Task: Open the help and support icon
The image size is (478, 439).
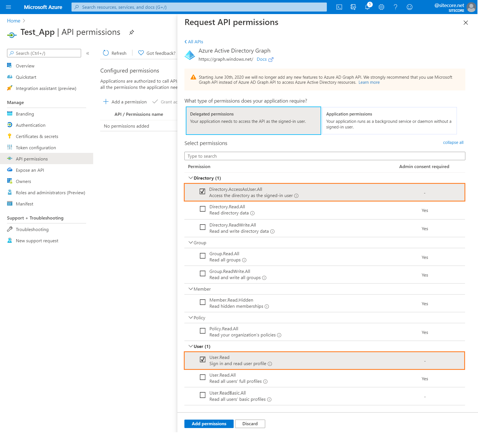Action: pos(396,7)
